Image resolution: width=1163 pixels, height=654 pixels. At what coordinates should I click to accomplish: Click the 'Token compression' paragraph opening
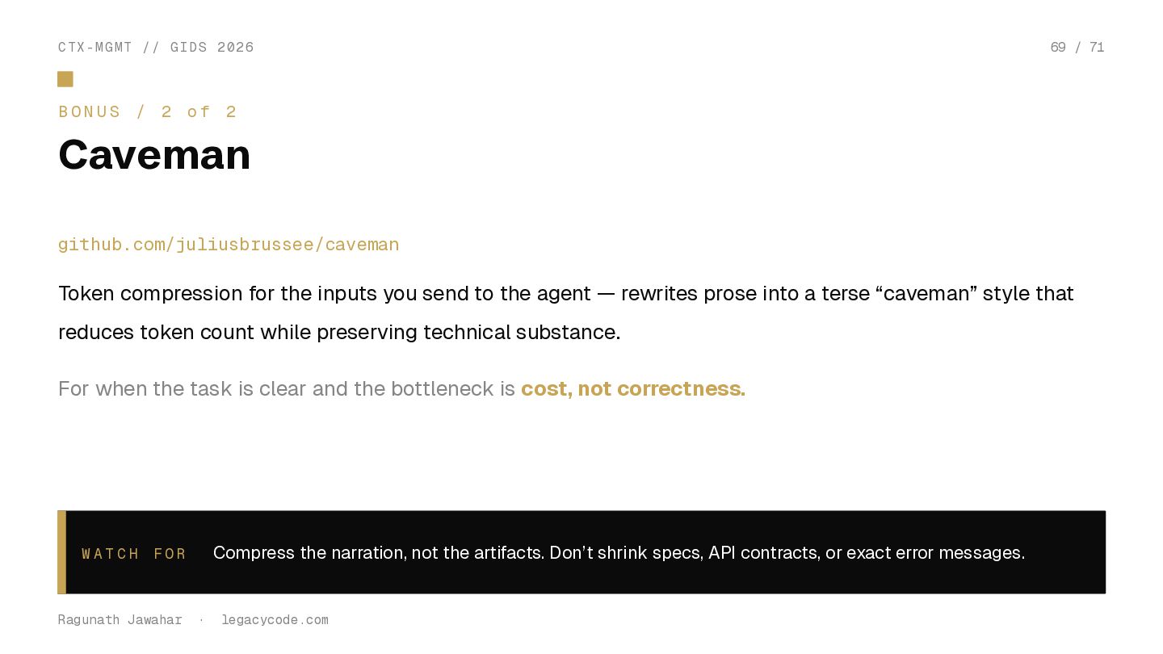pyautogui.click(x=150, y=293)
